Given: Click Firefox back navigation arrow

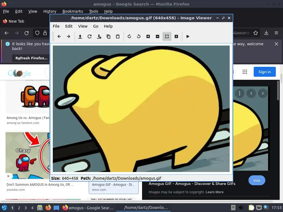Looking at the screenshot, I should 7,33.
